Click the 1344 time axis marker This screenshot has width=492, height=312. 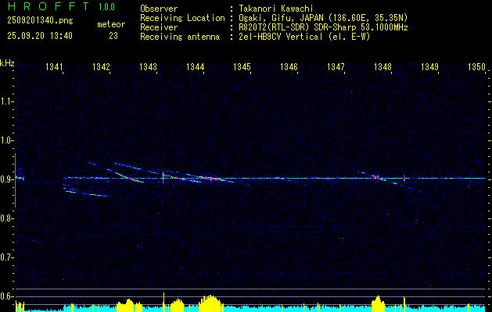tap(196, 66)
